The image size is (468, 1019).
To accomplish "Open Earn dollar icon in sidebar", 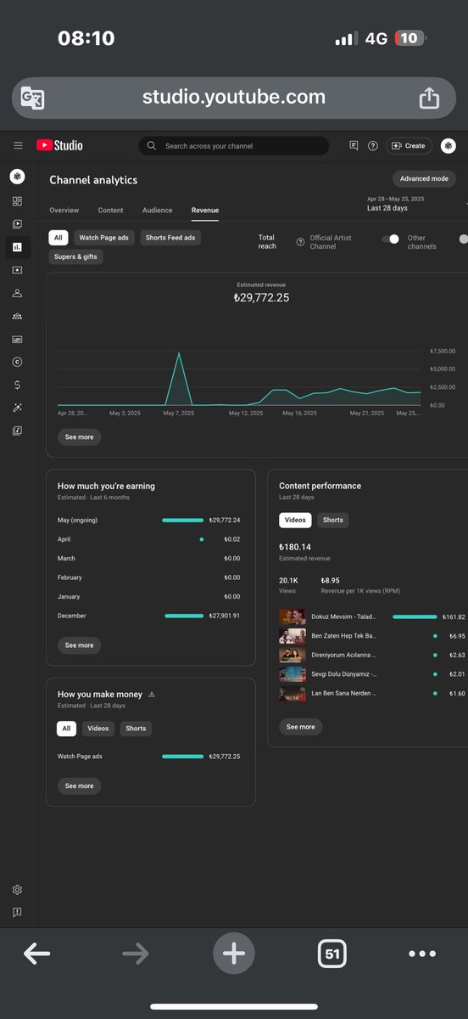I will tap(17, 385).
